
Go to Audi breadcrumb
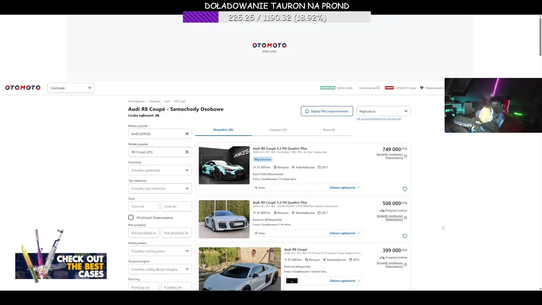pyautogui.click(x=167, y=101)
